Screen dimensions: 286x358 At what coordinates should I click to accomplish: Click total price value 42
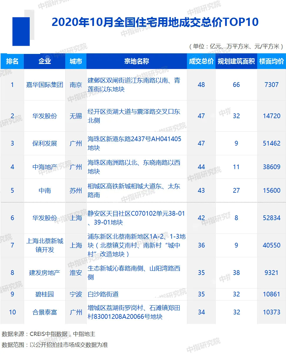point(201,218)
